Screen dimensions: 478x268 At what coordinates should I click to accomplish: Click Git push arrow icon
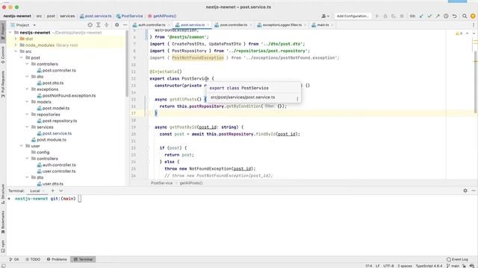point(438,16)
